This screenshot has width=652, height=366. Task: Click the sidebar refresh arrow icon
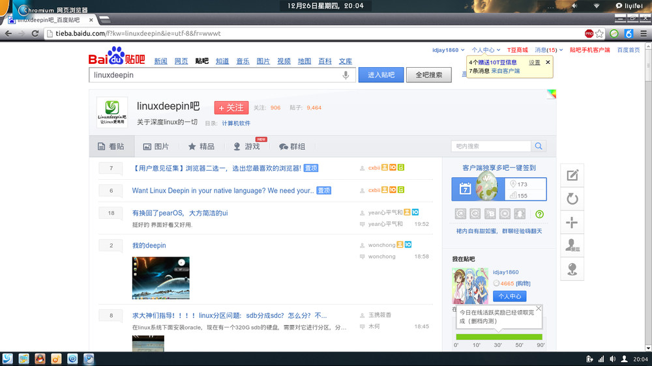(x=572, y=199)
